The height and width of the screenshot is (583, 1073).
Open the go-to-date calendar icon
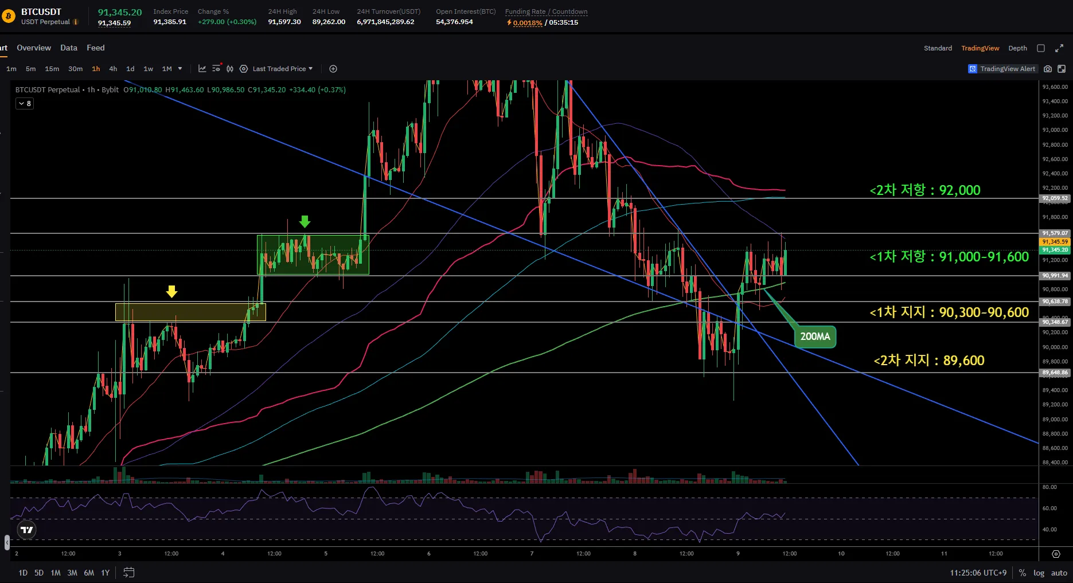coord(129,573)
